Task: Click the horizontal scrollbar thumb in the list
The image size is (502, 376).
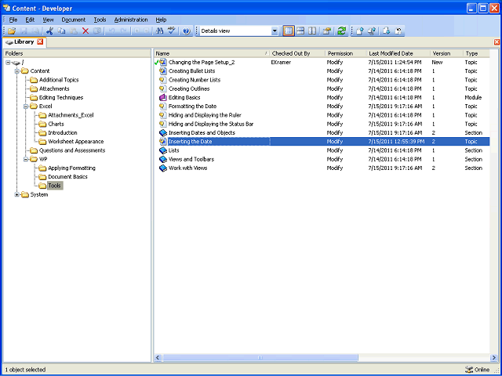Action: coord(260,357)
